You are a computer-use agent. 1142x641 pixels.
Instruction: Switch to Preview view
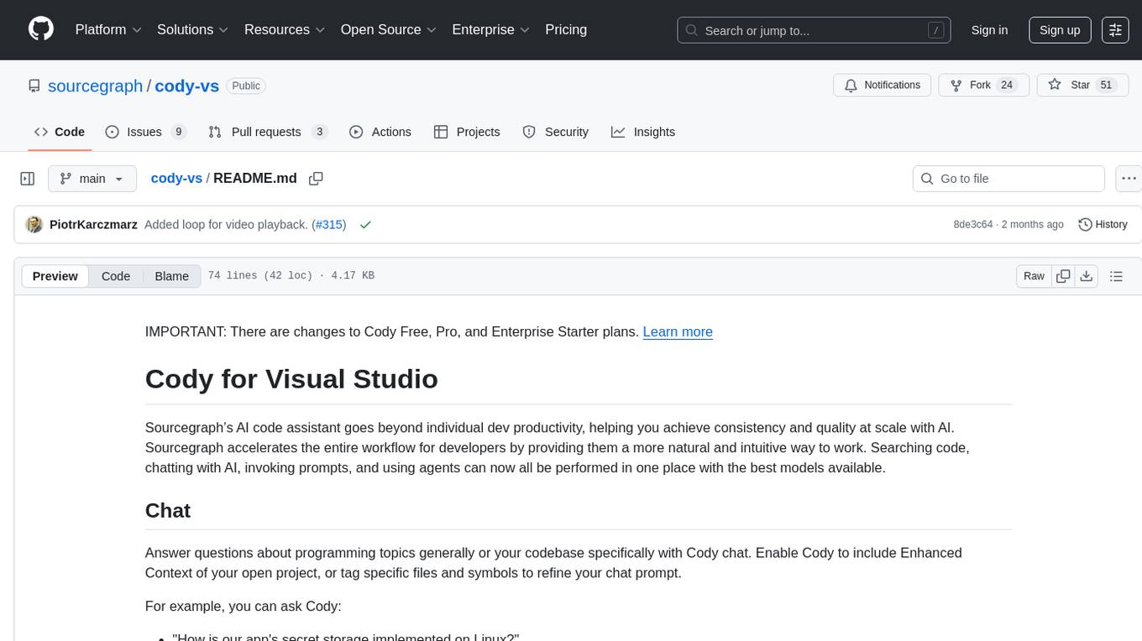55,276
